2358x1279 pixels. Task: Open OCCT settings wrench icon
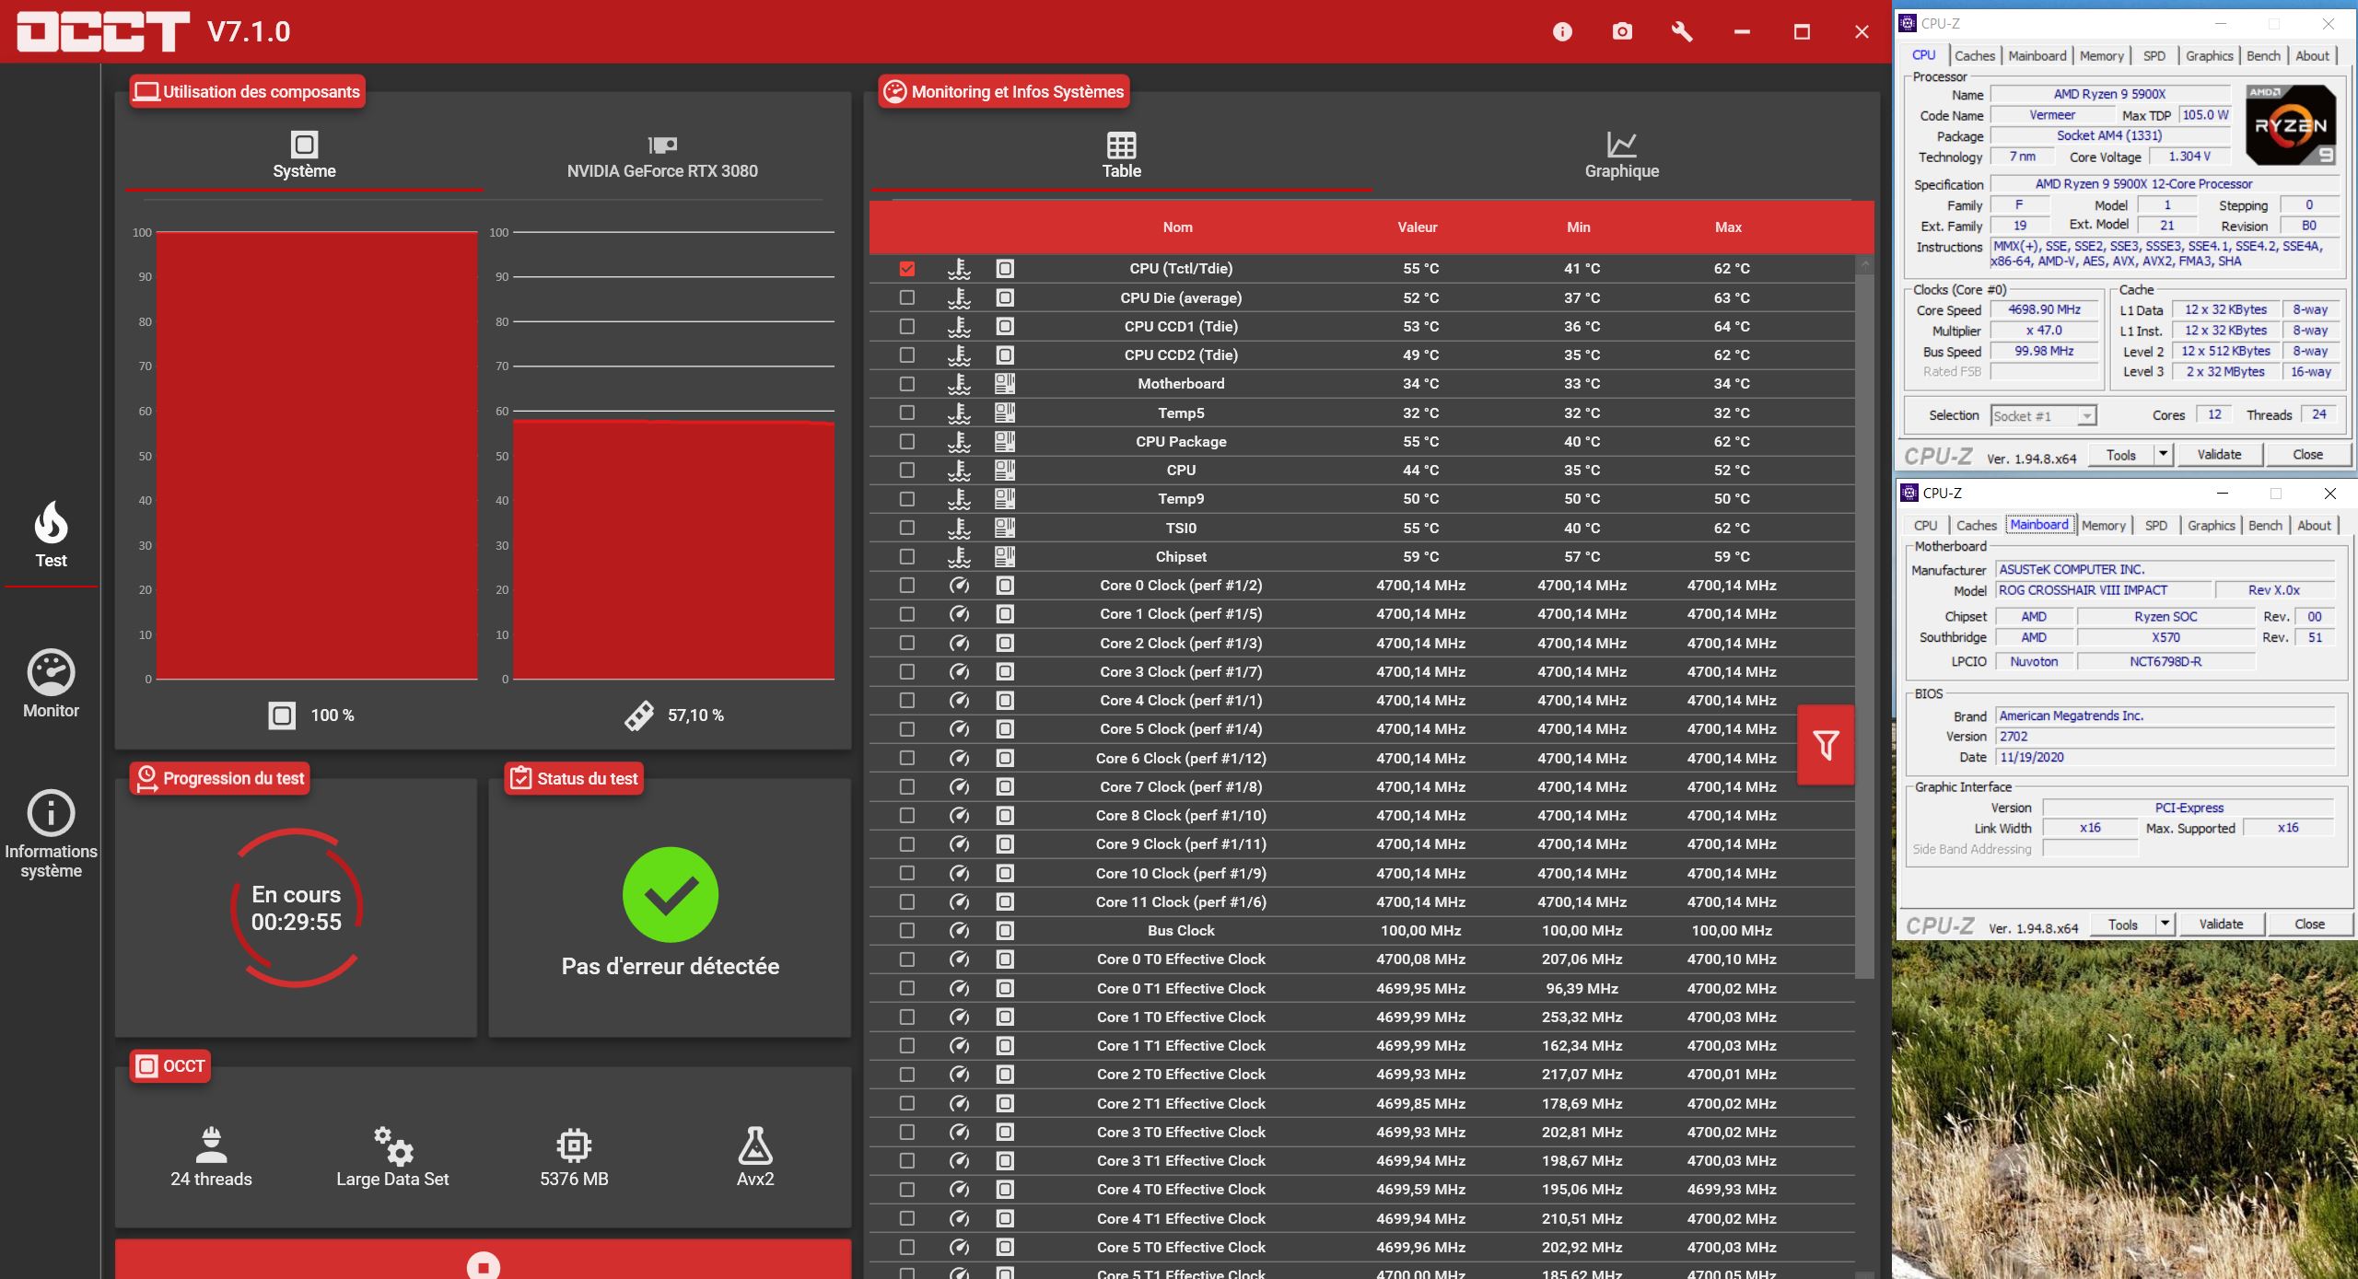pos(1682,32)
